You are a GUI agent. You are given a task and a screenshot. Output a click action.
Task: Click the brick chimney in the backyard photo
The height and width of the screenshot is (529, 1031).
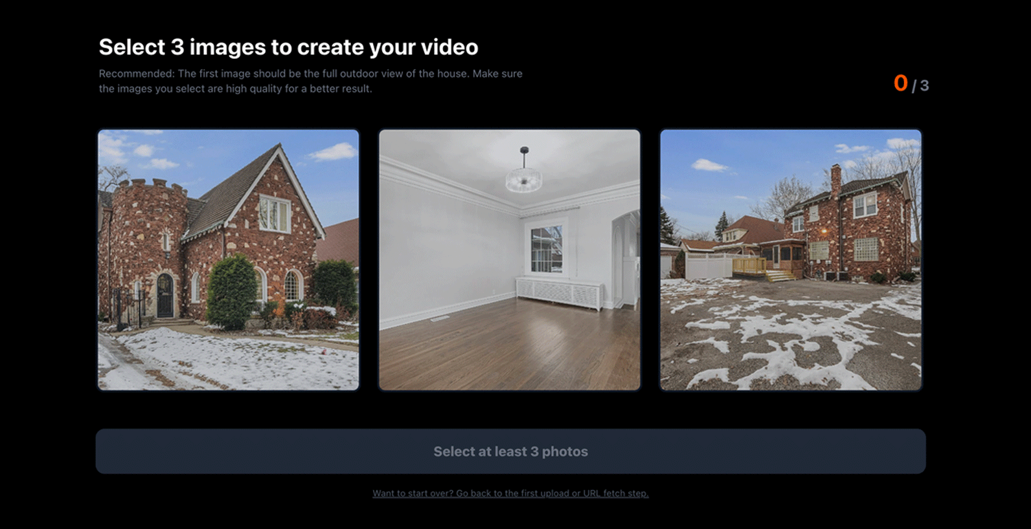(x=836, y=180)
